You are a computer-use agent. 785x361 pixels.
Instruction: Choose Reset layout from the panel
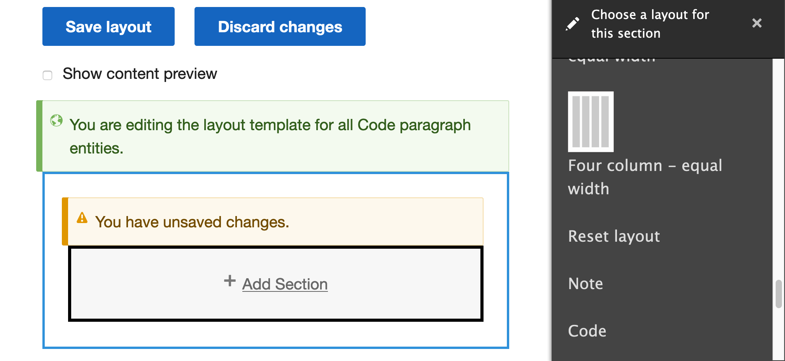(x=614, y=236)
